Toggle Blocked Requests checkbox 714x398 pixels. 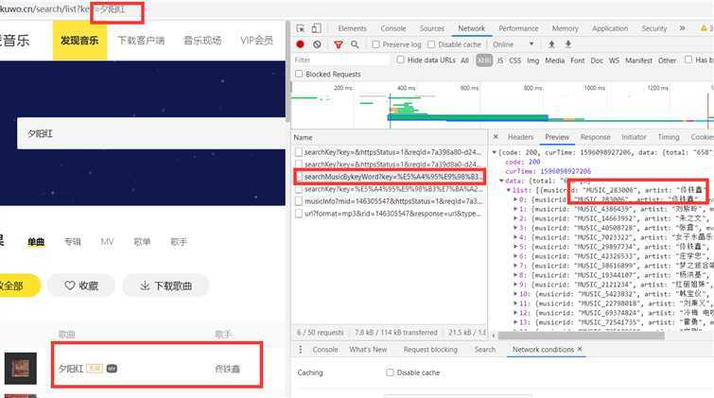tap(299, 74)
